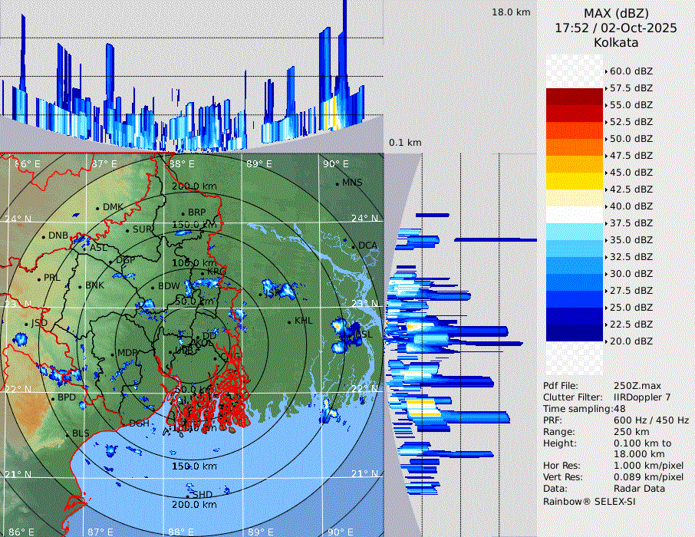Select the DCA station dot
Image resolution: width=695 pixels, height=537 pixels.
[353, 246]
